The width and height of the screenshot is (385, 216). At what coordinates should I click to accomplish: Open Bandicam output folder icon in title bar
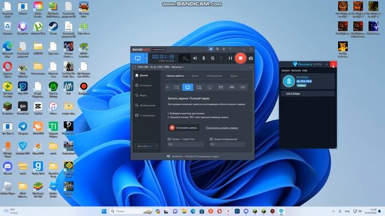click(217, 49)
